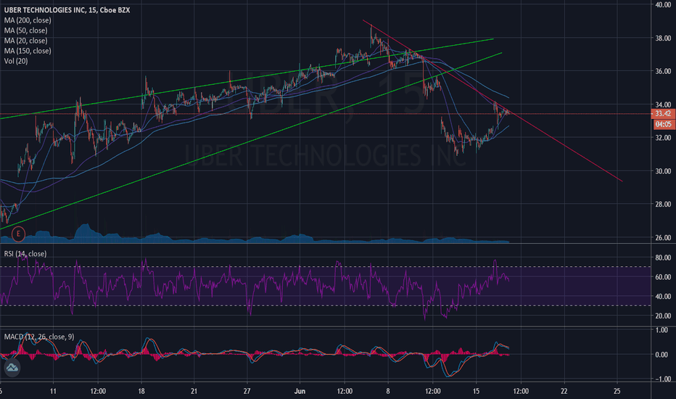Select the MA (50, close) indicator label
676x399 pixels.
pos(26,30)
